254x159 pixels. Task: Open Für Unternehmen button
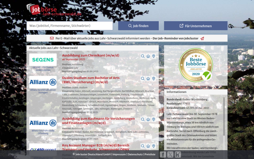(196, 26)
